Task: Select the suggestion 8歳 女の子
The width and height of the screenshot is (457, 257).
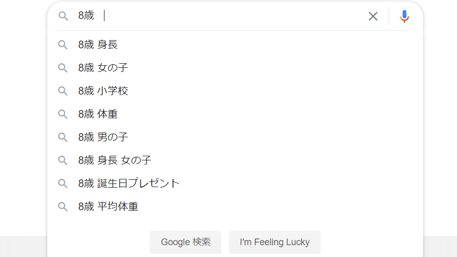Action: tap(235, 68)
